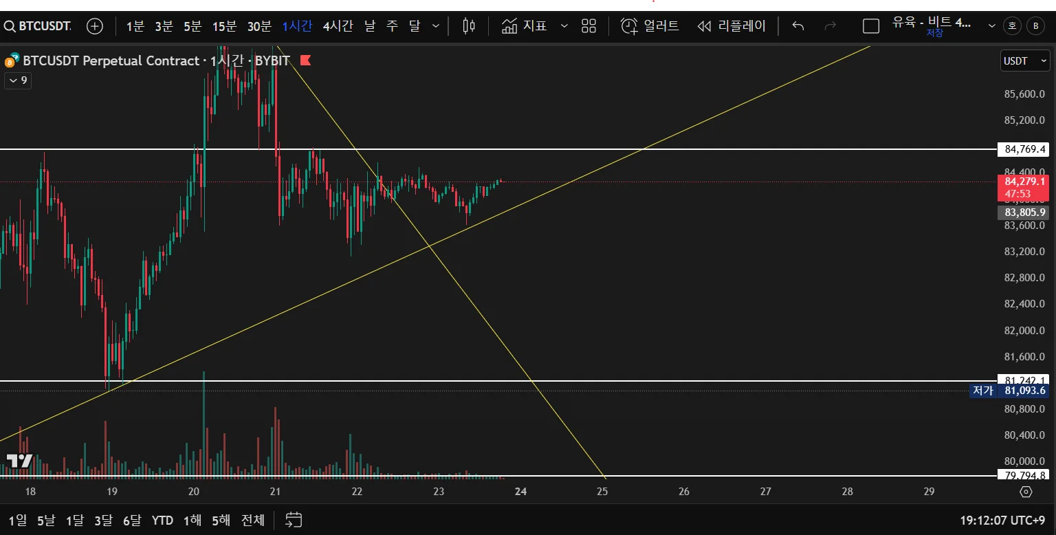Create an alert with 얼러트

(x=650, y=26)
